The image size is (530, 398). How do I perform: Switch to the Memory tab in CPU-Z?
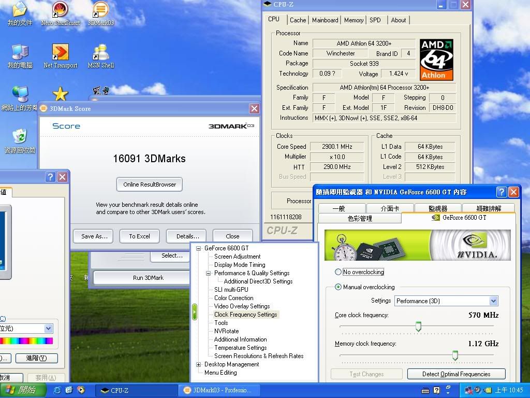[354, 20]
